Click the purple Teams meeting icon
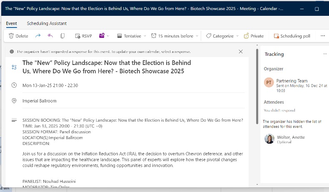The image size is (329, 192). [102, 36]
